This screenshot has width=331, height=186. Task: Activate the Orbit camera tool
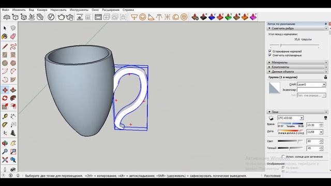5,143
